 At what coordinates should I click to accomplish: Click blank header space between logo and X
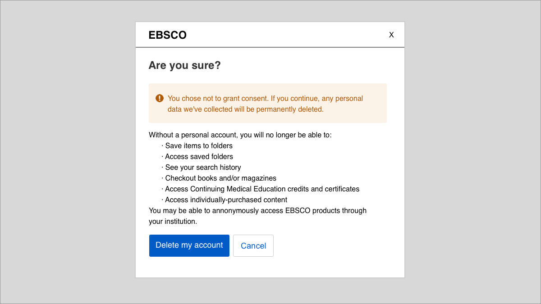tap(287, 35)
